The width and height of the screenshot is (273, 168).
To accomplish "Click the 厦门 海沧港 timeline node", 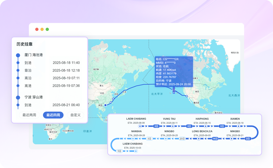I will tap(18, 55).
